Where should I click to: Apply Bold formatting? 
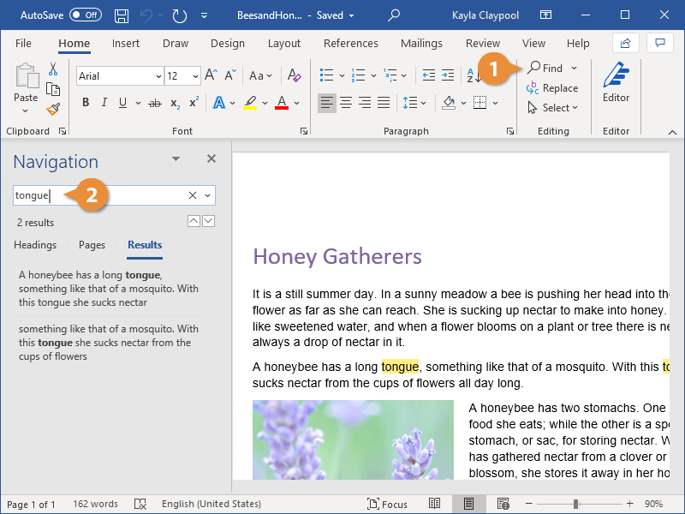pos(86,103)
